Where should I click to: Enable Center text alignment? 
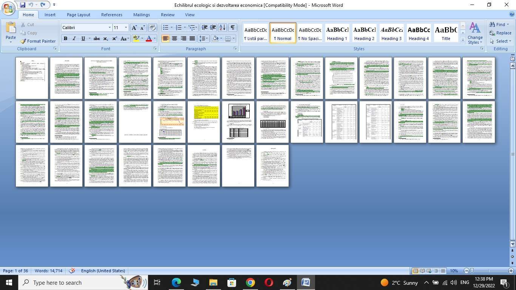coord(175,39)
